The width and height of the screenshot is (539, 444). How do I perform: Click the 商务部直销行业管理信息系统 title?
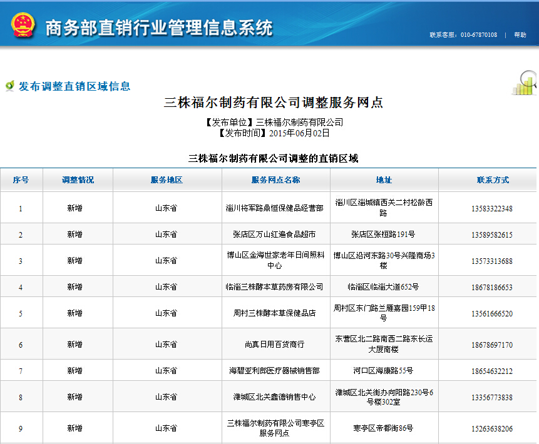[x=159, y=28]
